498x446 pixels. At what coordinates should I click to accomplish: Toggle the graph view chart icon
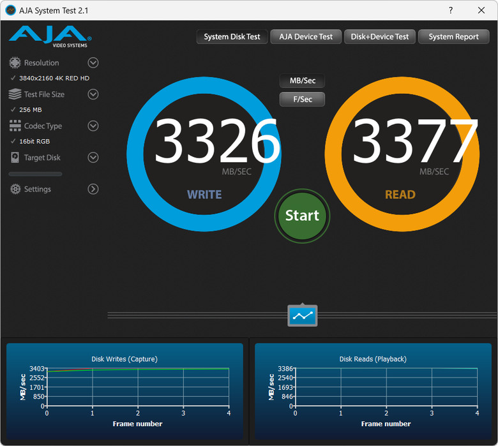click(x=303, y=316)
